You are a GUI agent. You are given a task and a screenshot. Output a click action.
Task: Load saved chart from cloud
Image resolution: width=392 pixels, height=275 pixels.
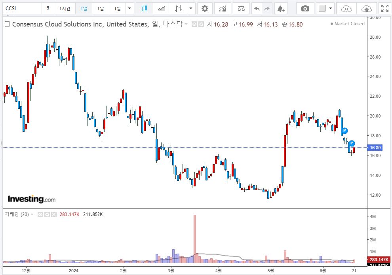(346, 8)
